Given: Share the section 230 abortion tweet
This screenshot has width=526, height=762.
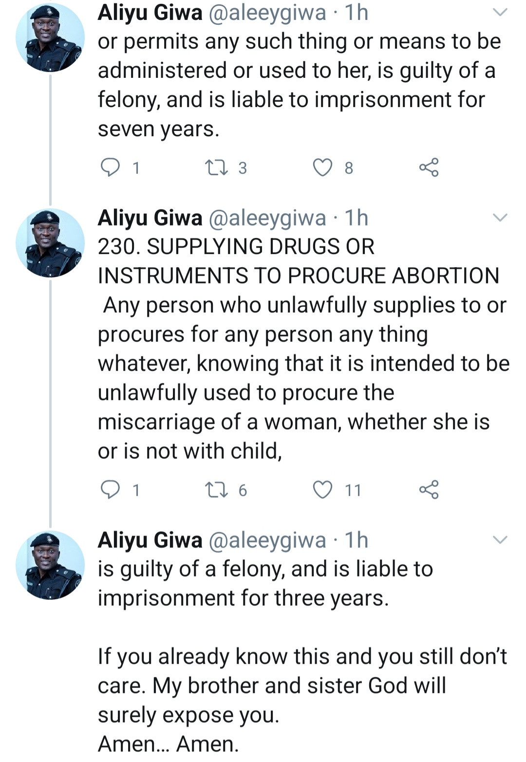Looking at the screenshot, I should pos(429,489).
